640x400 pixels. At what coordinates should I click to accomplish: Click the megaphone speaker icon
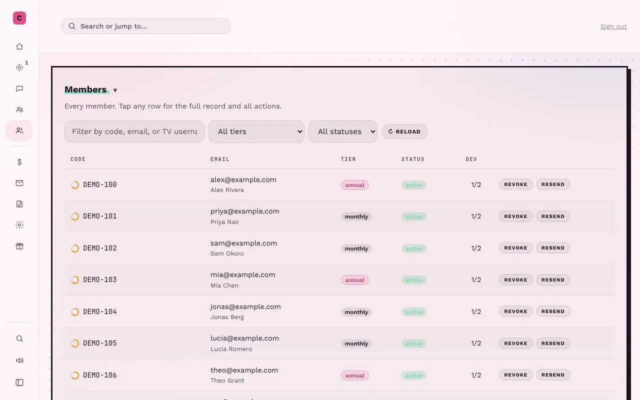19,360
